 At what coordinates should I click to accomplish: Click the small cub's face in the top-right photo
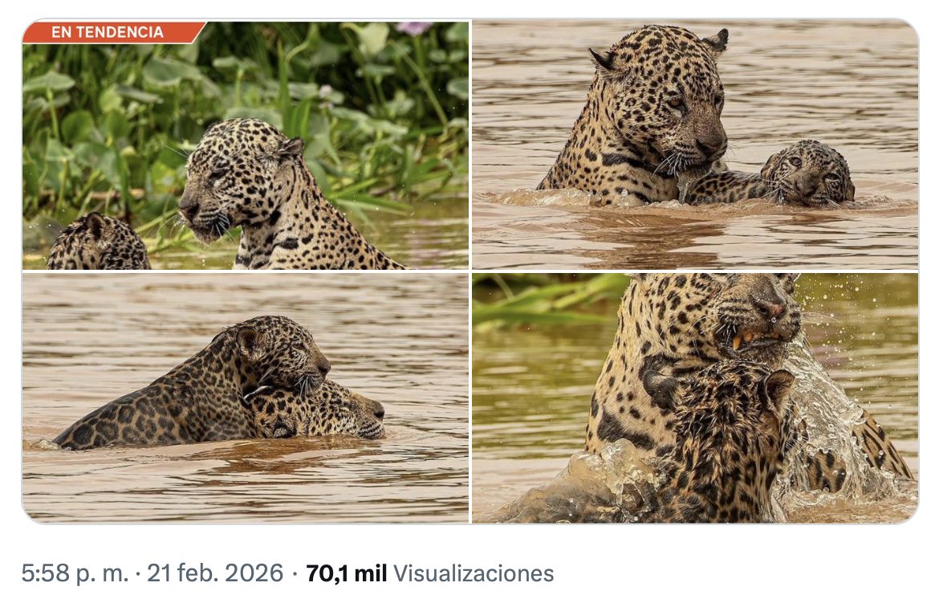[x=807, y=173]
